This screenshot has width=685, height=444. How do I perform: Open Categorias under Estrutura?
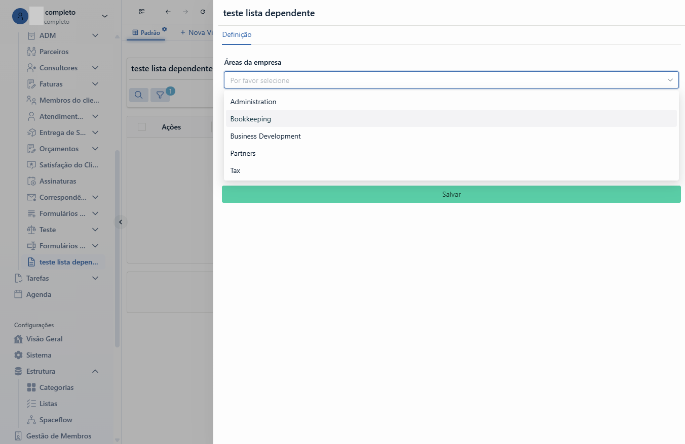click(x=50, y=387)
